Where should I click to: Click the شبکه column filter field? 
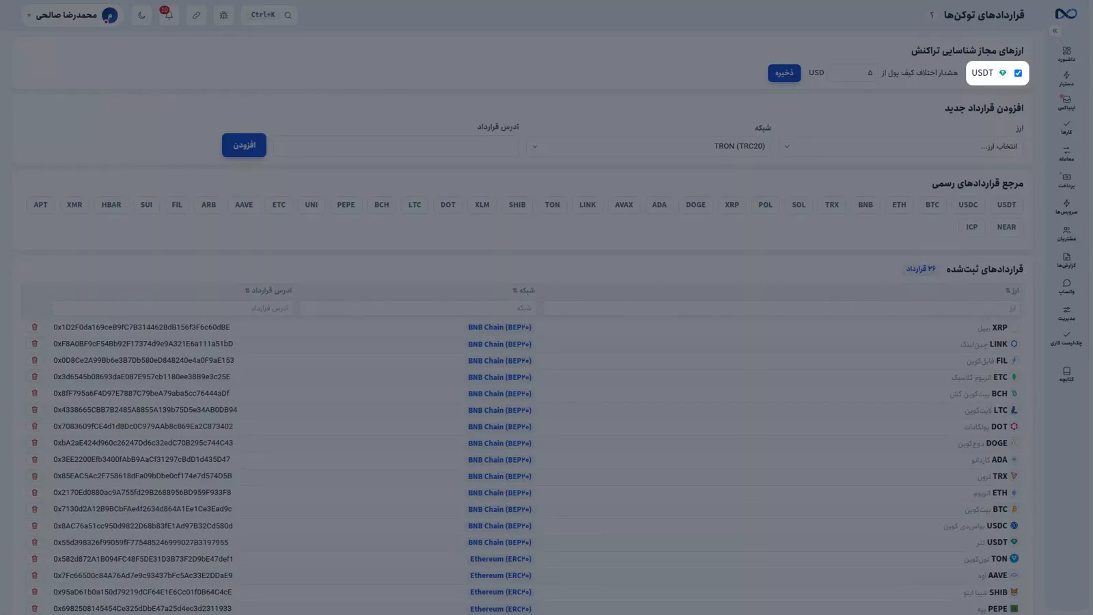[x=417, y=308]
